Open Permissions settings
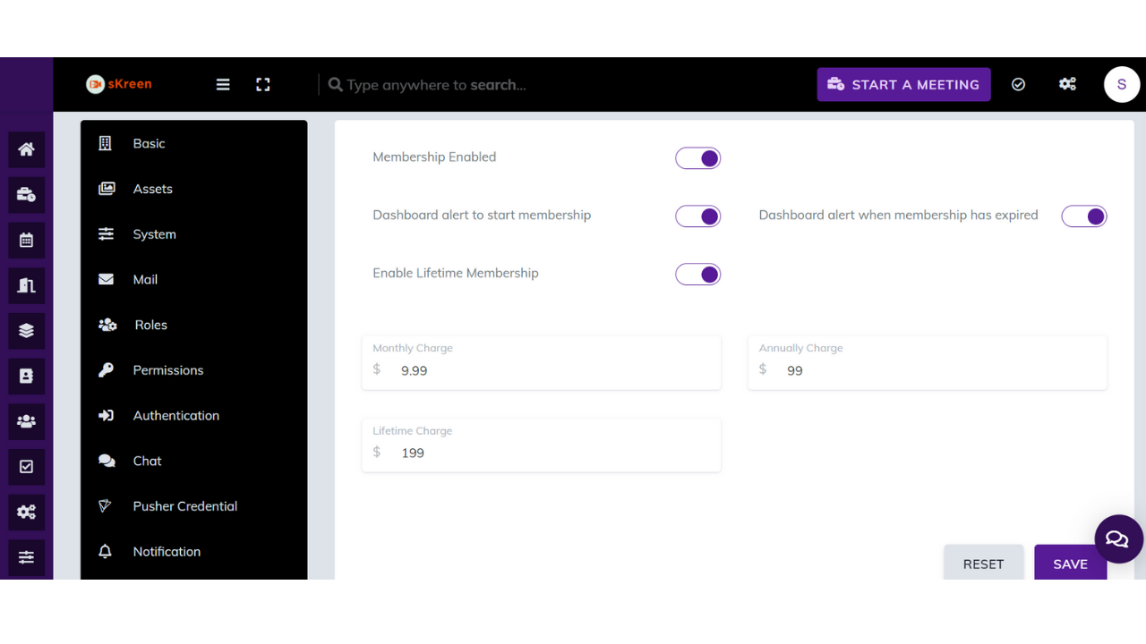Screen dimensions: 1146x644 coord(193,370)
